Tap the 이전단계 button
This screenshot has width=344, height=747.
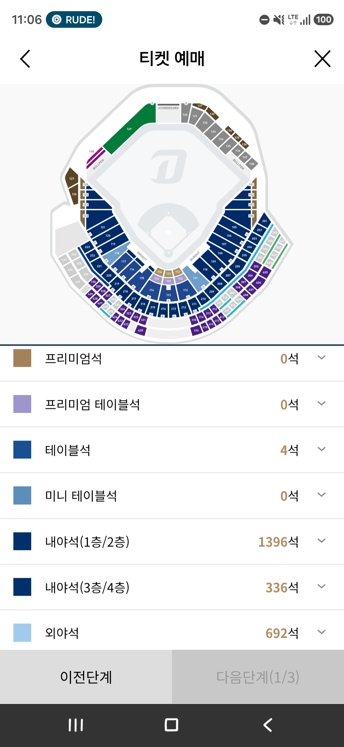(86, 677)
